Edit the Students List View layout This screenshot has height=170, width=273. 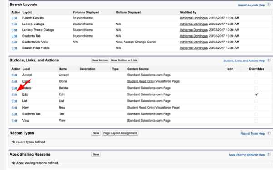point(14,42)
